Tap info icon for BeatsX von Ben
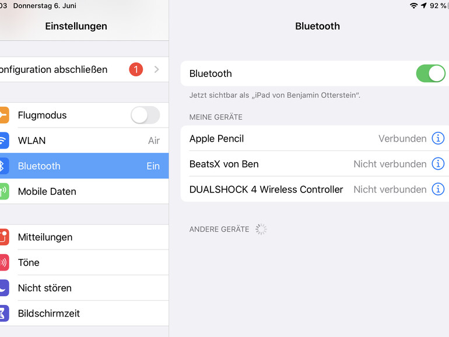This screenshot has height=337, width=449. 438,164
